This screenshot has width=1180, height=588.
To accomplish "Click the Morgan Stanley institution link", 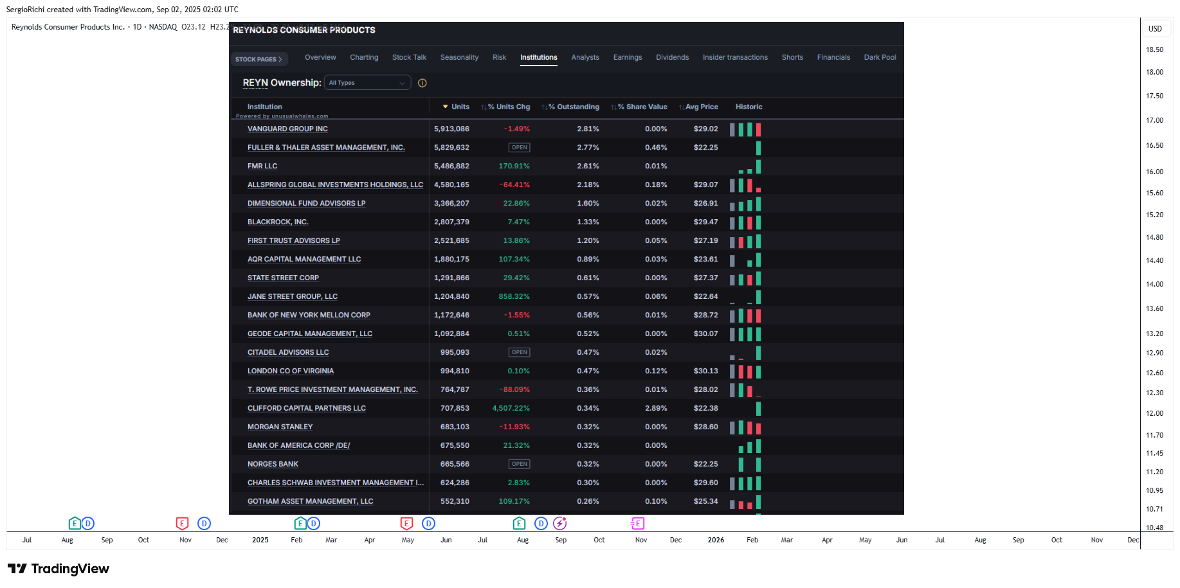I will (x=280, y=427).
